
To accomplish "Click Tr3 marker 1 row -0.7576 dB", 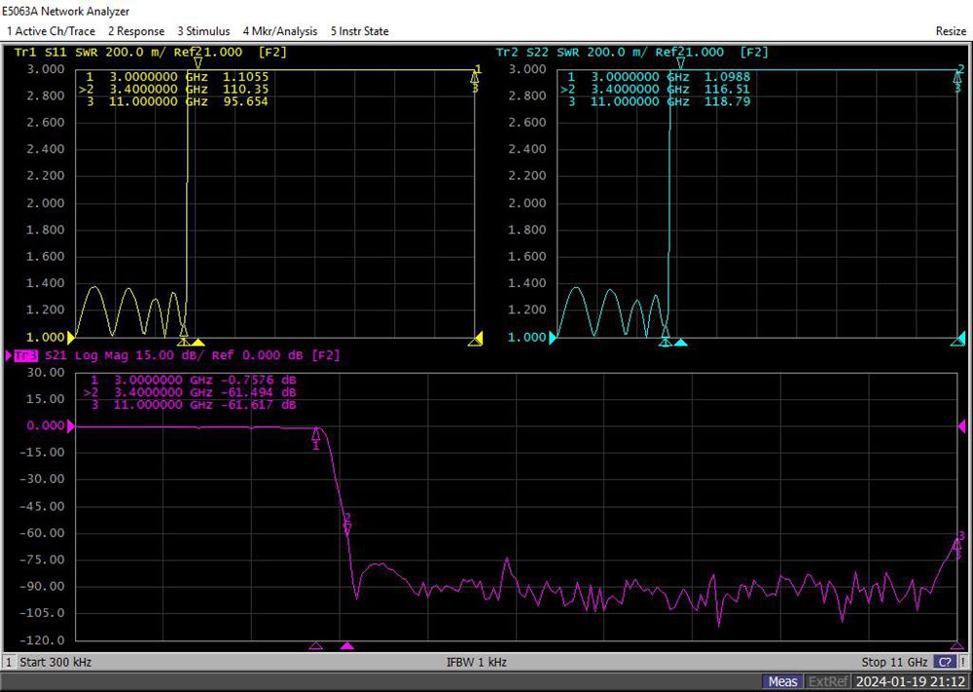I will [193, 380].
